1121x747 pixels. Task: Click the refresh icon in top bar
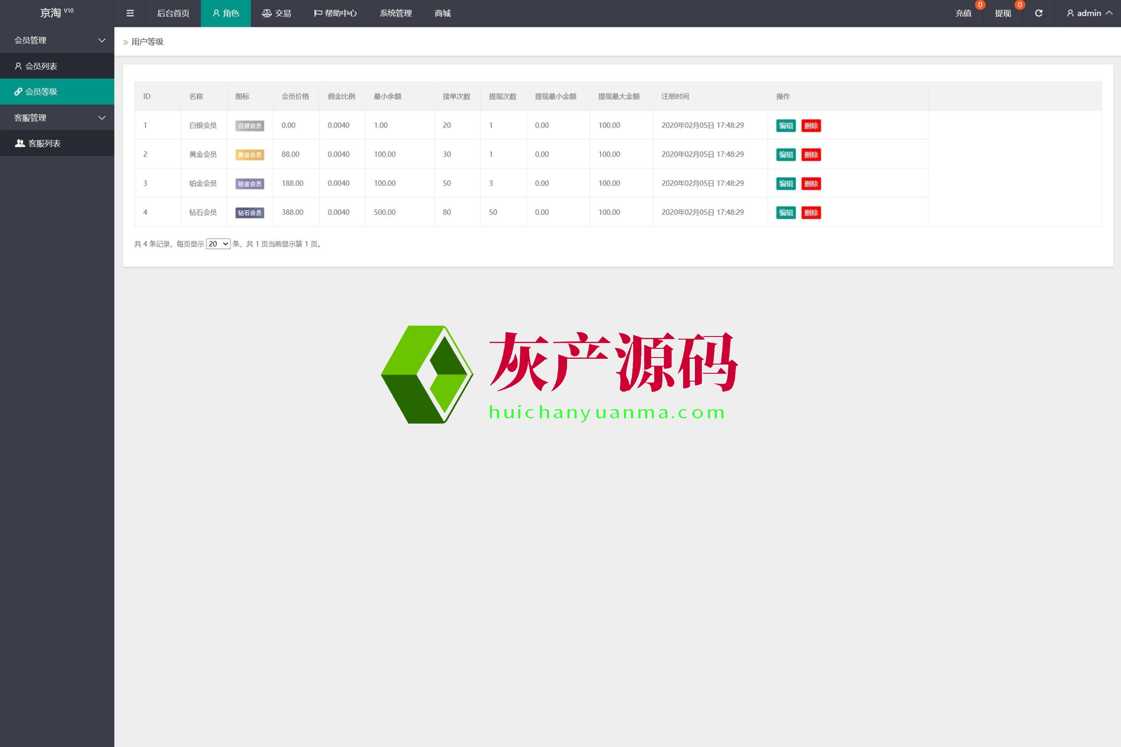click(1039, 13)
